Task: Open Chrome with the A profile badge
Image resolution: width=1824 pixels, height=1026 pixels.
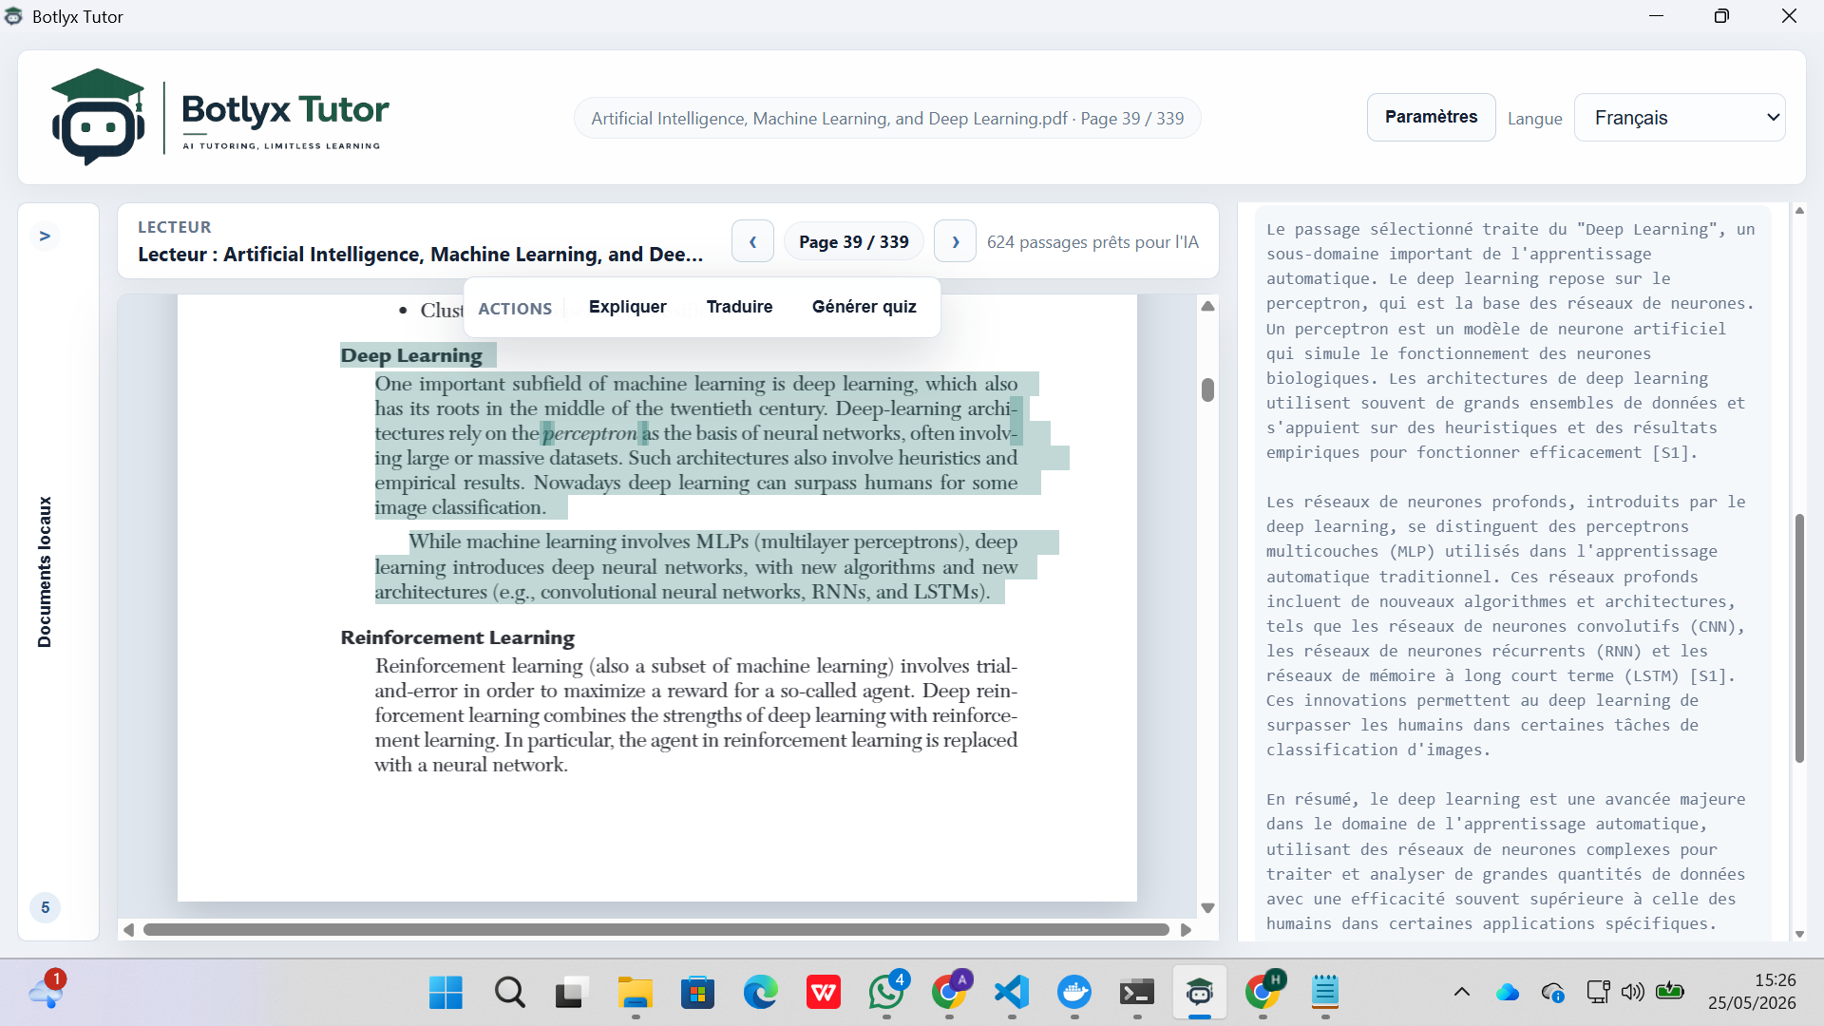Action: pos(949,993)
